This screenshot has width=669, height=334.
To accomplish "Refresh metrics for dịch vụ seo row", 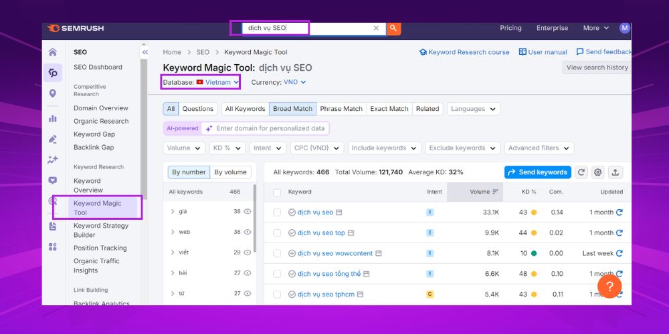I will click(x=619, y=212).
